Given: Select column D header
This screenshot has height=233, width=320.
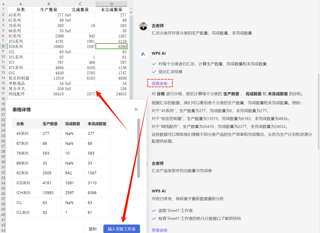Looking at the screenshot, I should (x=112, y=4).
